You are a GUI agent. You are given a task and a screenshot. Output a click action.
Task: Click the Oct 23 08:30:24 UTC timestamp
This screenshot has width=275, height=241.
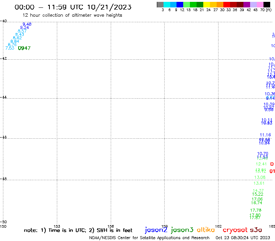point(243,238)
